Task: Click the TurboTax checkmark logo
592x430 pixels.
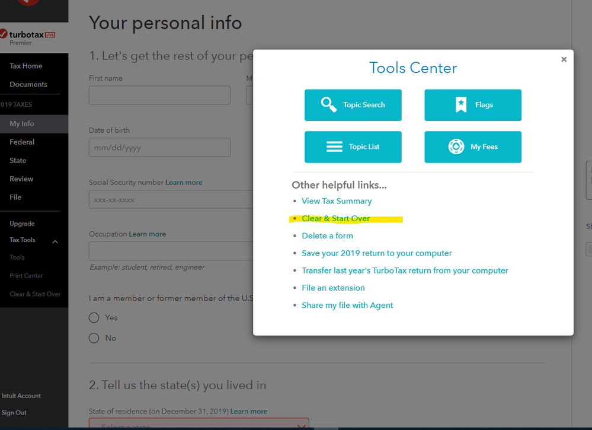Action: (4, 34)
